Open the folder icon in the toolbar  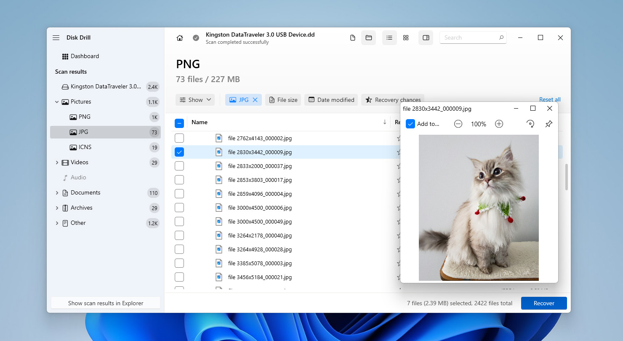click(x=368, y=37)
